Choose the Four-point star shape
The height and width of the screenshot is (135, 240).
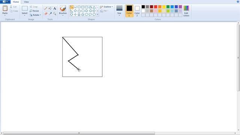tap(75, 15)
